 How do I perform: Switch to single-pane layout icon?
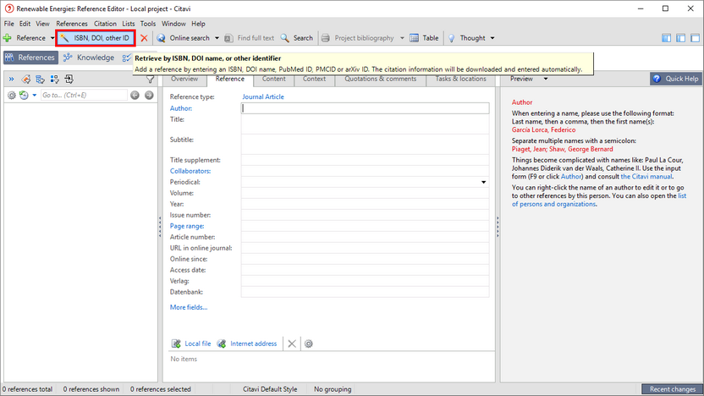tap(695, 38)
